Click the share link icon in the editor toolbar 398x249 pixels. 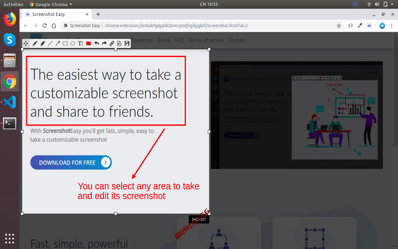(112, 44)
